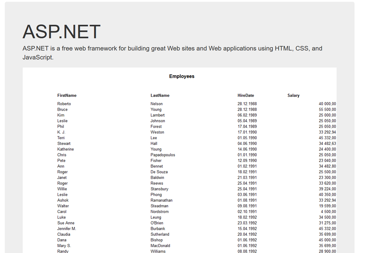The image size is (365, 253).
Task: Click the Employees report title
Action: coord(182,76)
